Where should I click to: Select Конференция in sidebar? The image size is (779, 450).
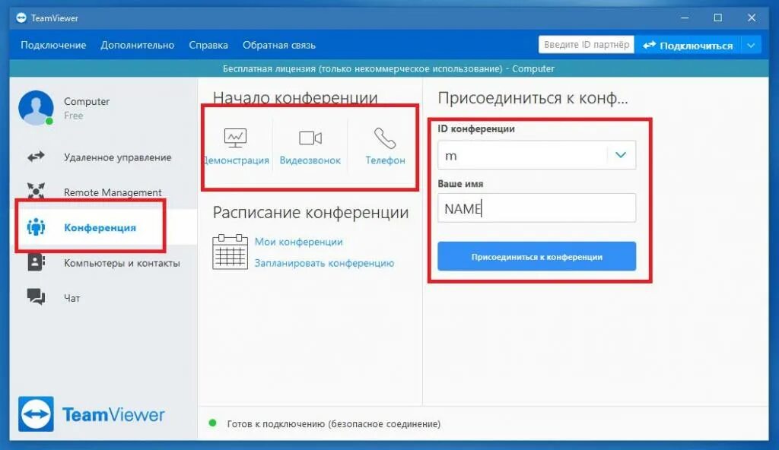[103, 227]
